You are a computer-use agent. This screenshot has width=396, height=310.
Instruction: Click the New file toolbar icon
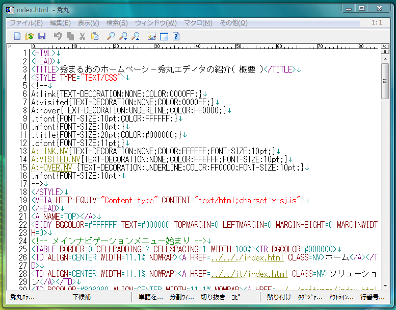pyautogui.click(x=17, y=36)
